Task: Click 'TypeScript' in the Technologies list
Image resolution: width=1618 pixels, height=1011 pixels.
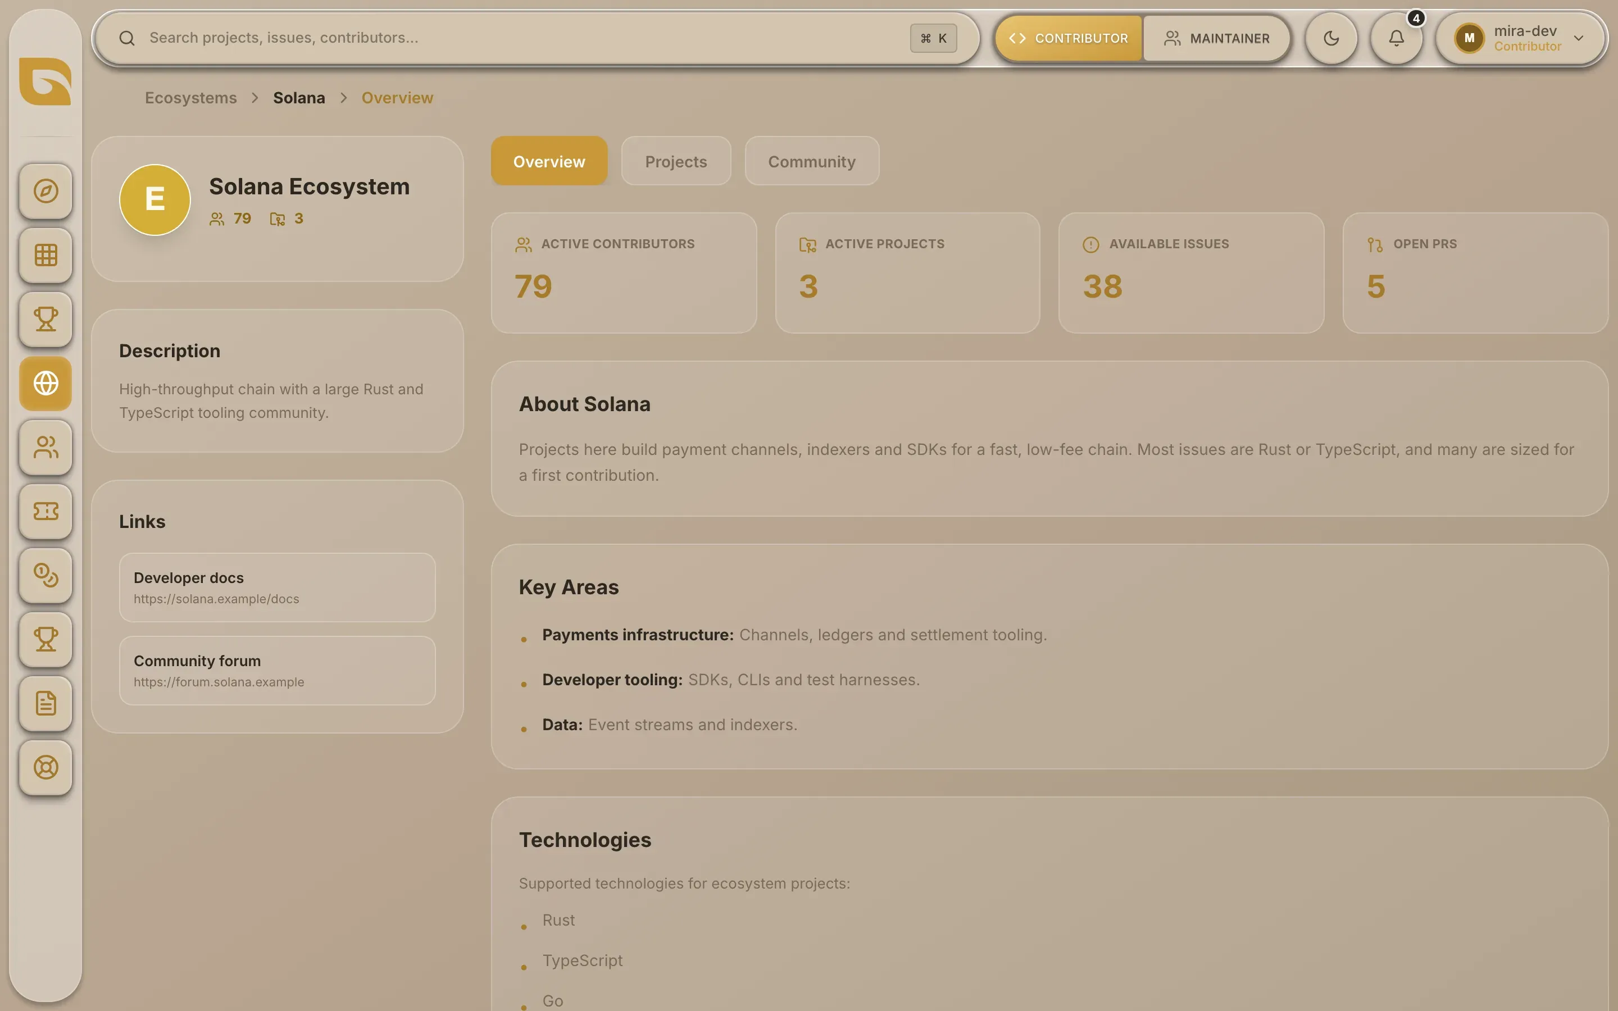Action: (583, 960)
